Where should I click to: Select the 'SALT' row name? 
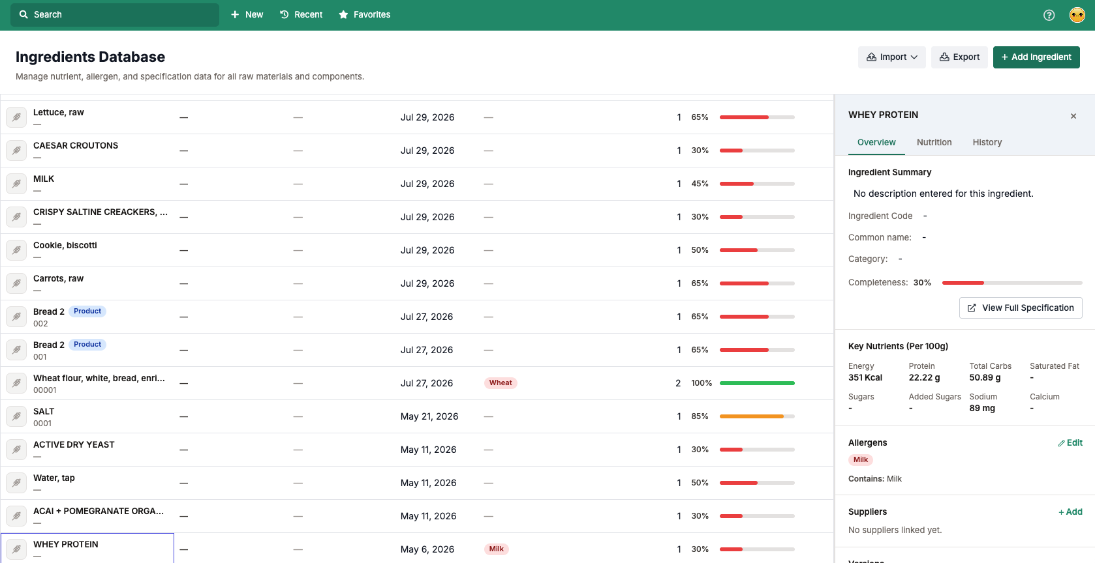(44, 411)
